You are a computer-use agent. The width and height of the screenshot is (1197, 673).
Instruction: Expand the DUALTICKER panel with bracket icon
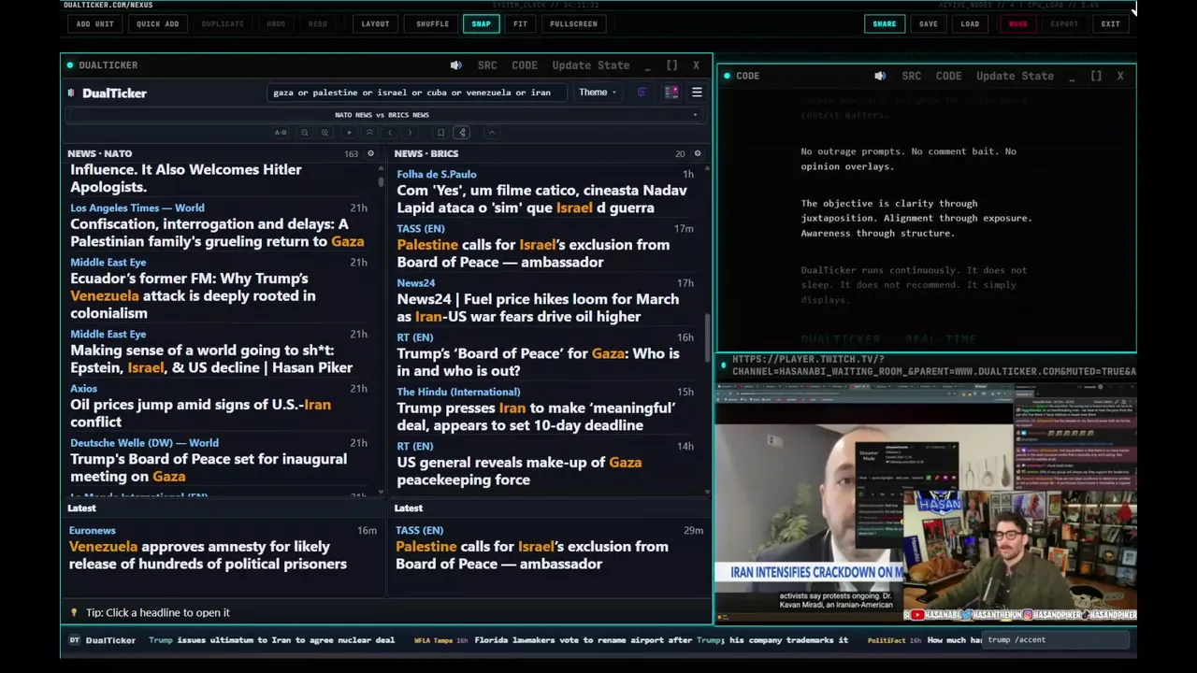671,65
